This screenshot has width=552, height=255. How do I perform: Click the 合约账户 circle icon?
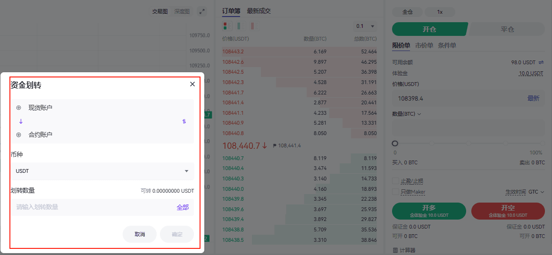[x=19, y=135]
